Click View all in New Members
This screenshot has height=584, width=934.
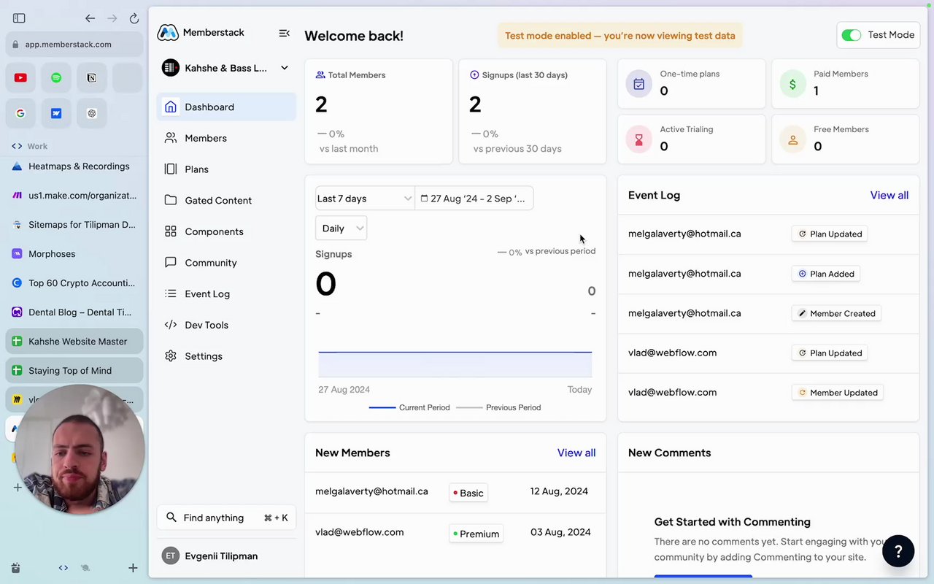[576, 453]
